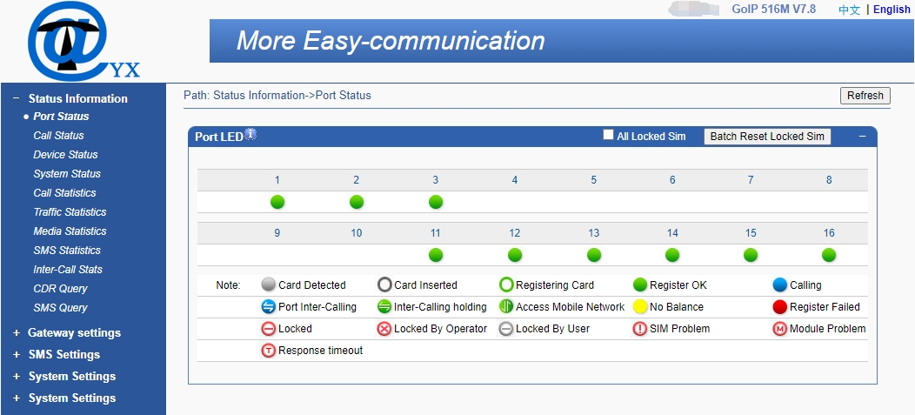Click the green LED for port 2
915x415 pixels.
(357, 202)
